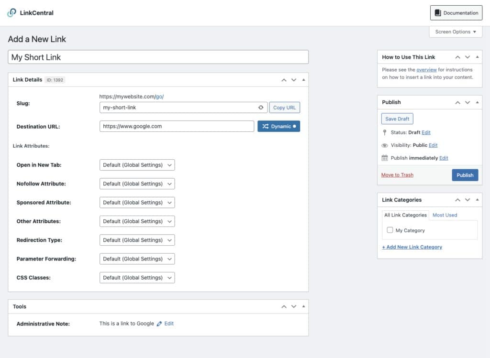Image resolution: width=490 pixels, height=358 pixels.
Task: Open the Screen Options expander
Action: click(456, 32)
